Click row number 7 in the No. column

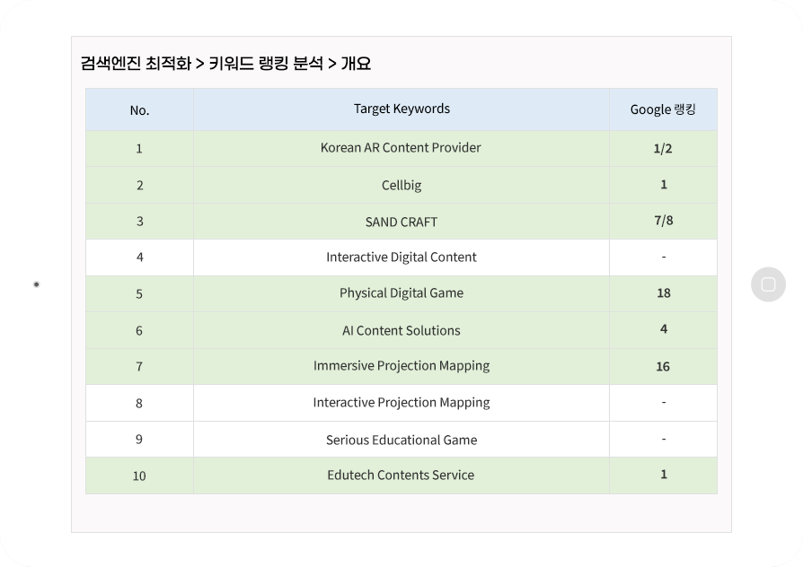139,367
